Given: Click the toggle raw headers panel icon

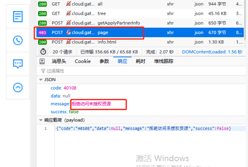Looking at the screenshot, I should (42, 61).
